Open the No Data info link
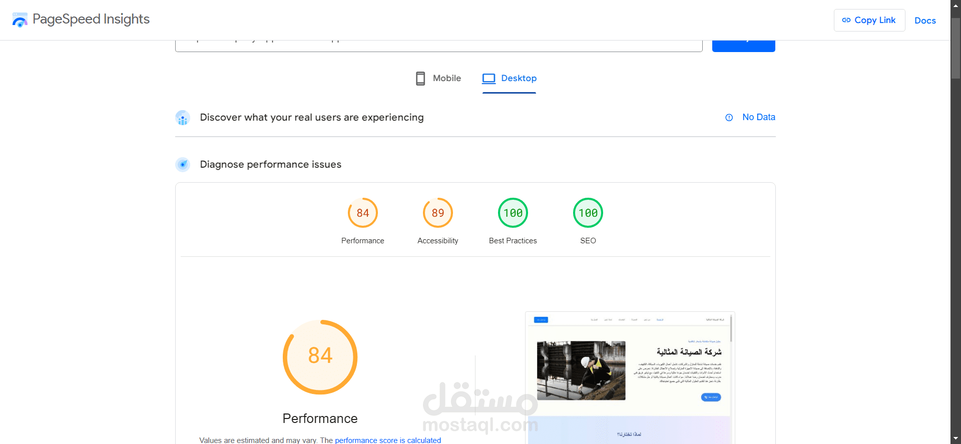The height and width of the screenshot is (444, 961). tap(758, 117)
